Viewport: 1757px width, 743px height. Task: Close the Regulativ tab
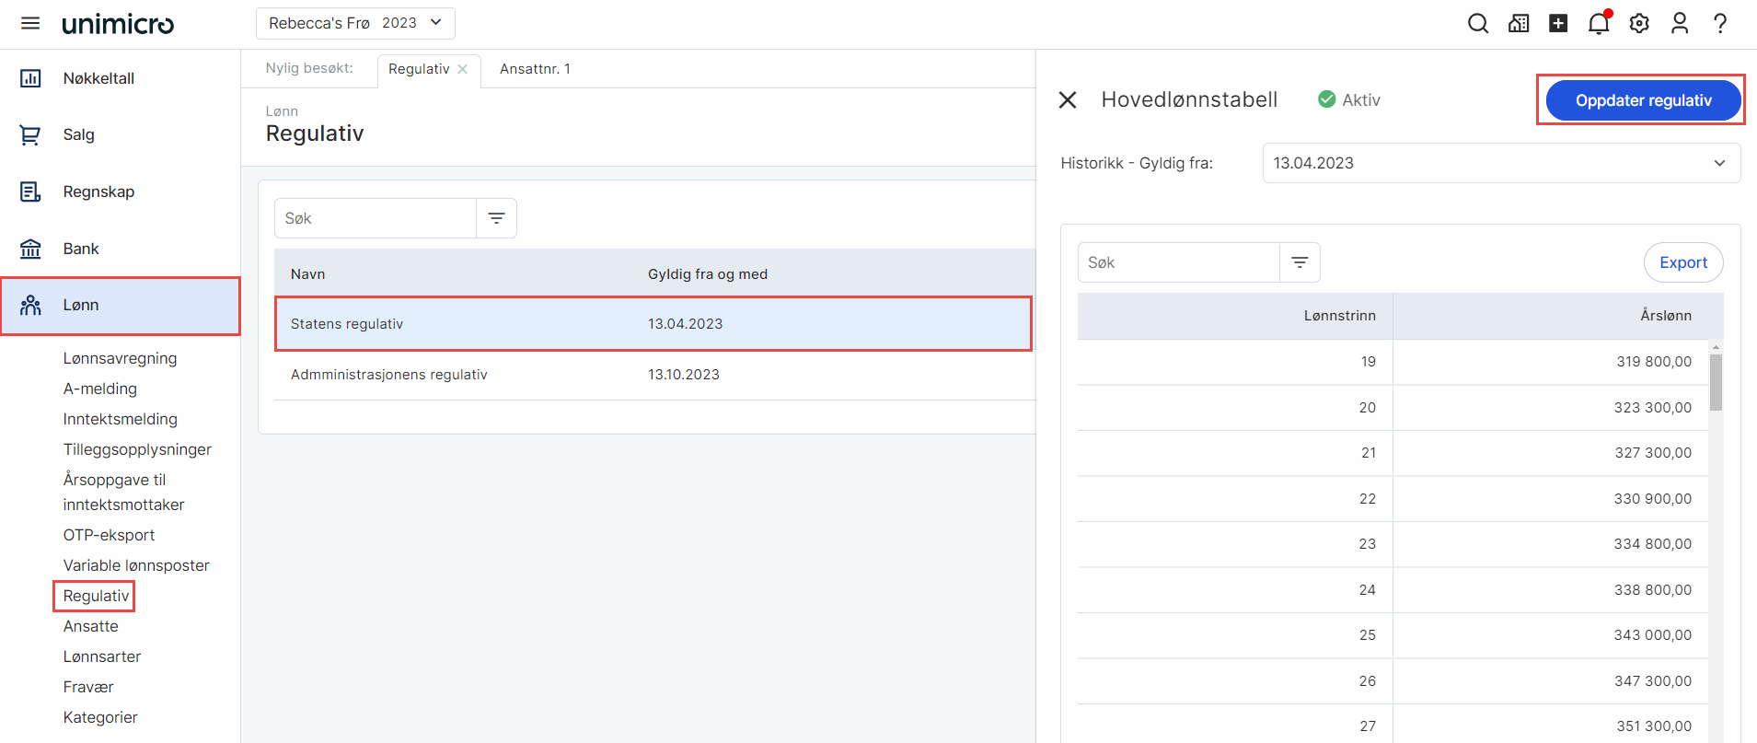pos(463,69)
